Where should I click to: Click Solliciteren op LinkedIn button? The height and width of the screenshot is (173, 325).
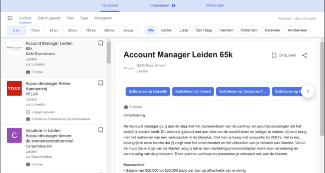point(147,91)
